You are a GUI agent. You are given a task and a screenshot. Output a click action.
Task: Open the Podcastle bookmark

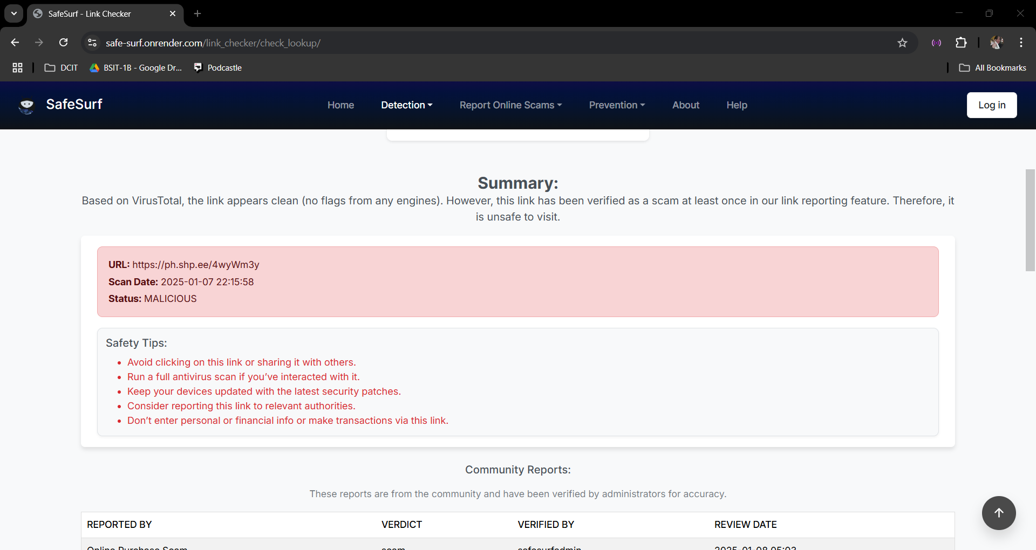point(217,67)
